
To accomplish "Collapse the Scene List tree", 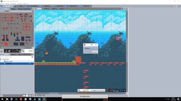I will [x=1, y=59].
